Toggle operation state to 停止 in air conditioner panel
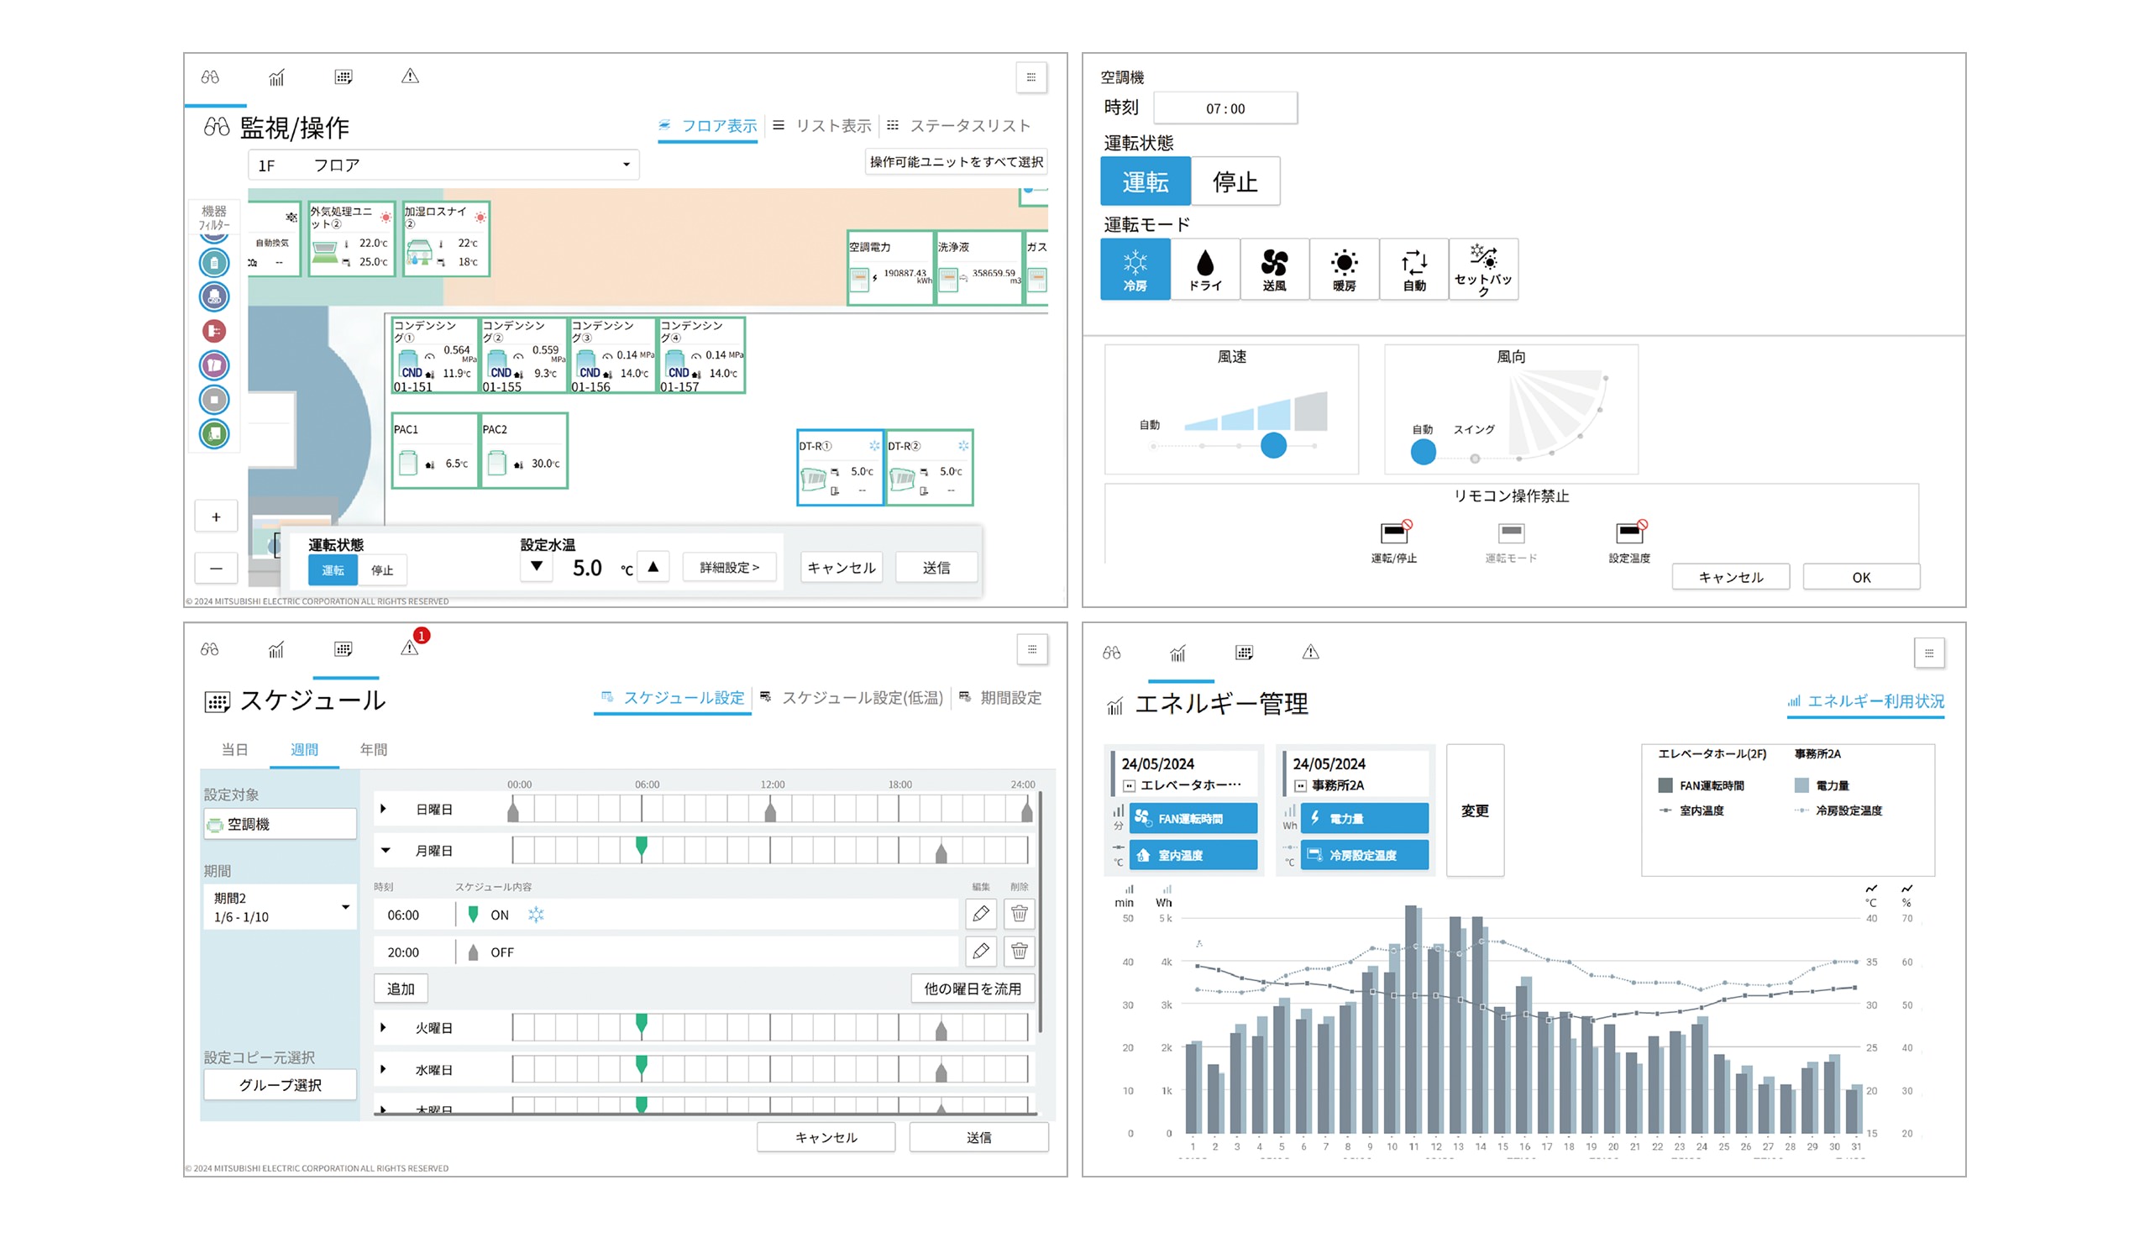Viewport: 2150px width, 1243px height. [1235, 181]
